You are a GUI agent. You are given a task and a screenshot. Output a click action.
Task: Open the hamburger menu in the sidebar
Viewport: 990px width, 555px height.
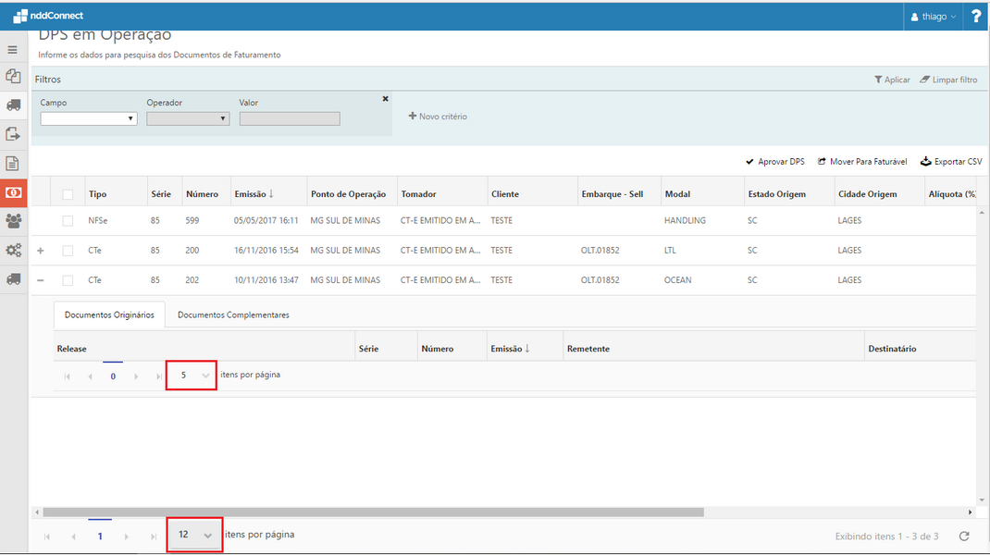pyautogui.click(x=13, y=50)
